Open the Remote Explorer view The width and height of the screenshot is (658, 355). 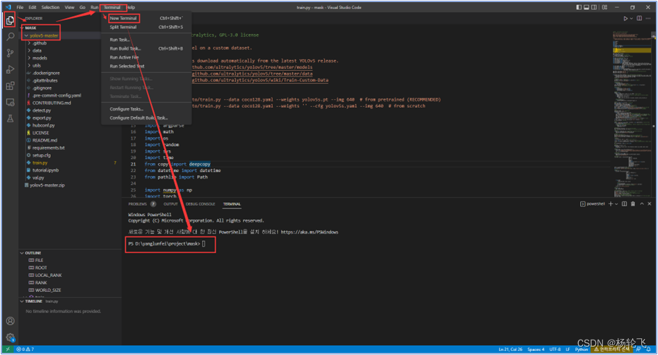coord(10,102)
